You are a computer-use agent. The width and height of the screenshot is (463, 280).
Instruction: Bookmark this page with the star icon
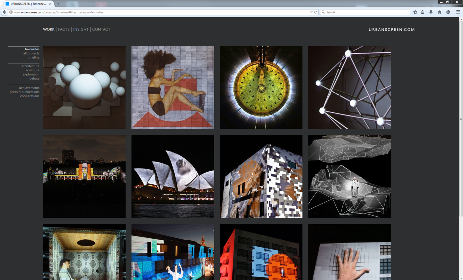(x=415, y=12)
